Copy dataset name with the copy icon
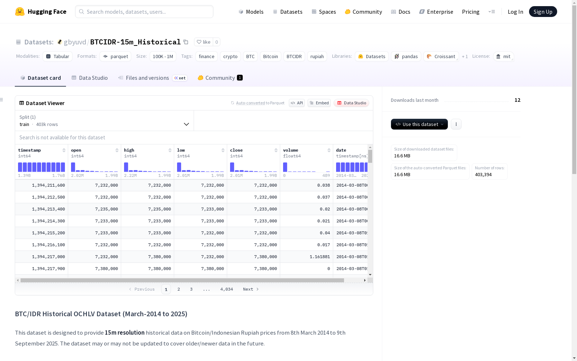This screenshot has width=577, height=361. [186, 42]
